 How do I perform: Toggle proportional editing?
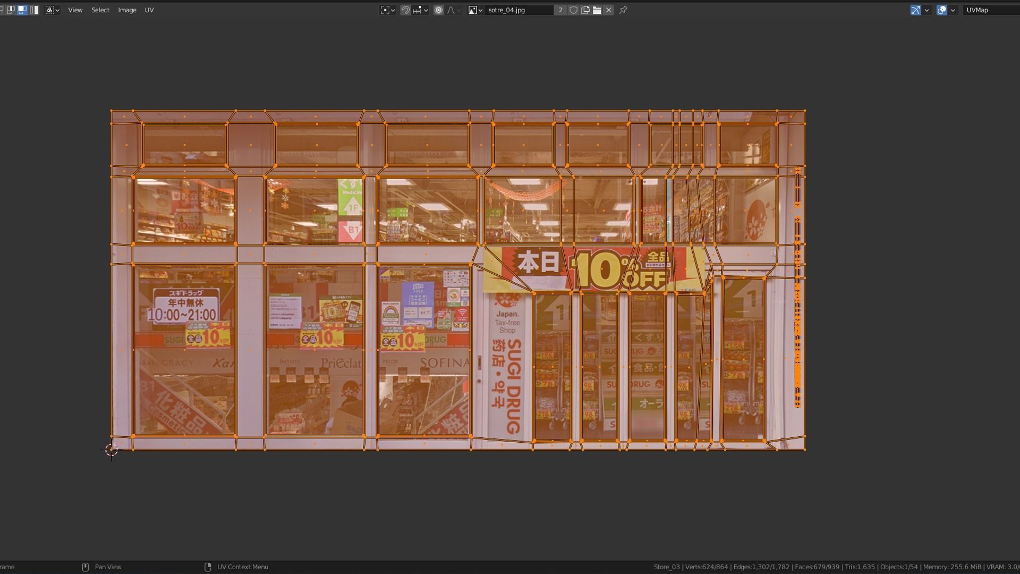click(438, 10)
